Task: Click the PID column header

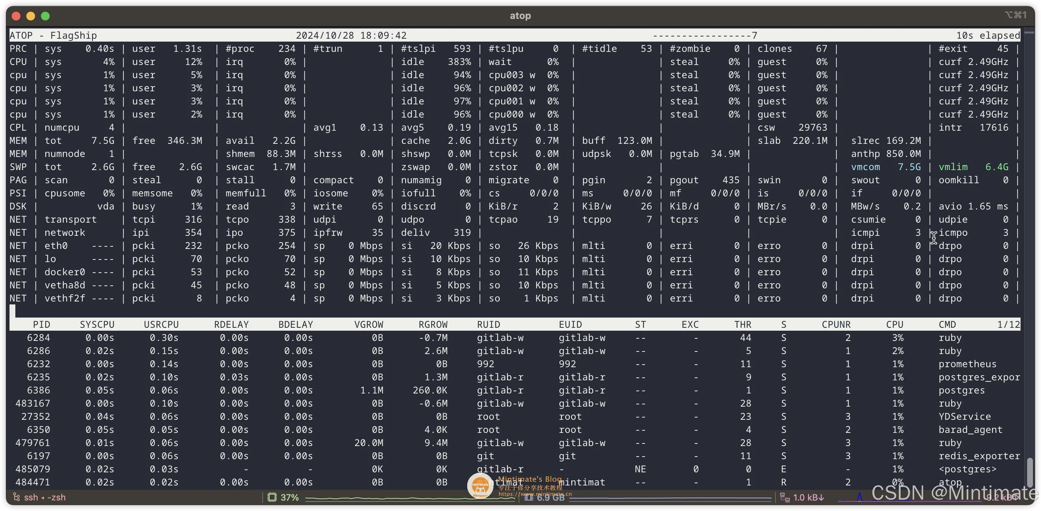Action: click(x=41, y=324)
